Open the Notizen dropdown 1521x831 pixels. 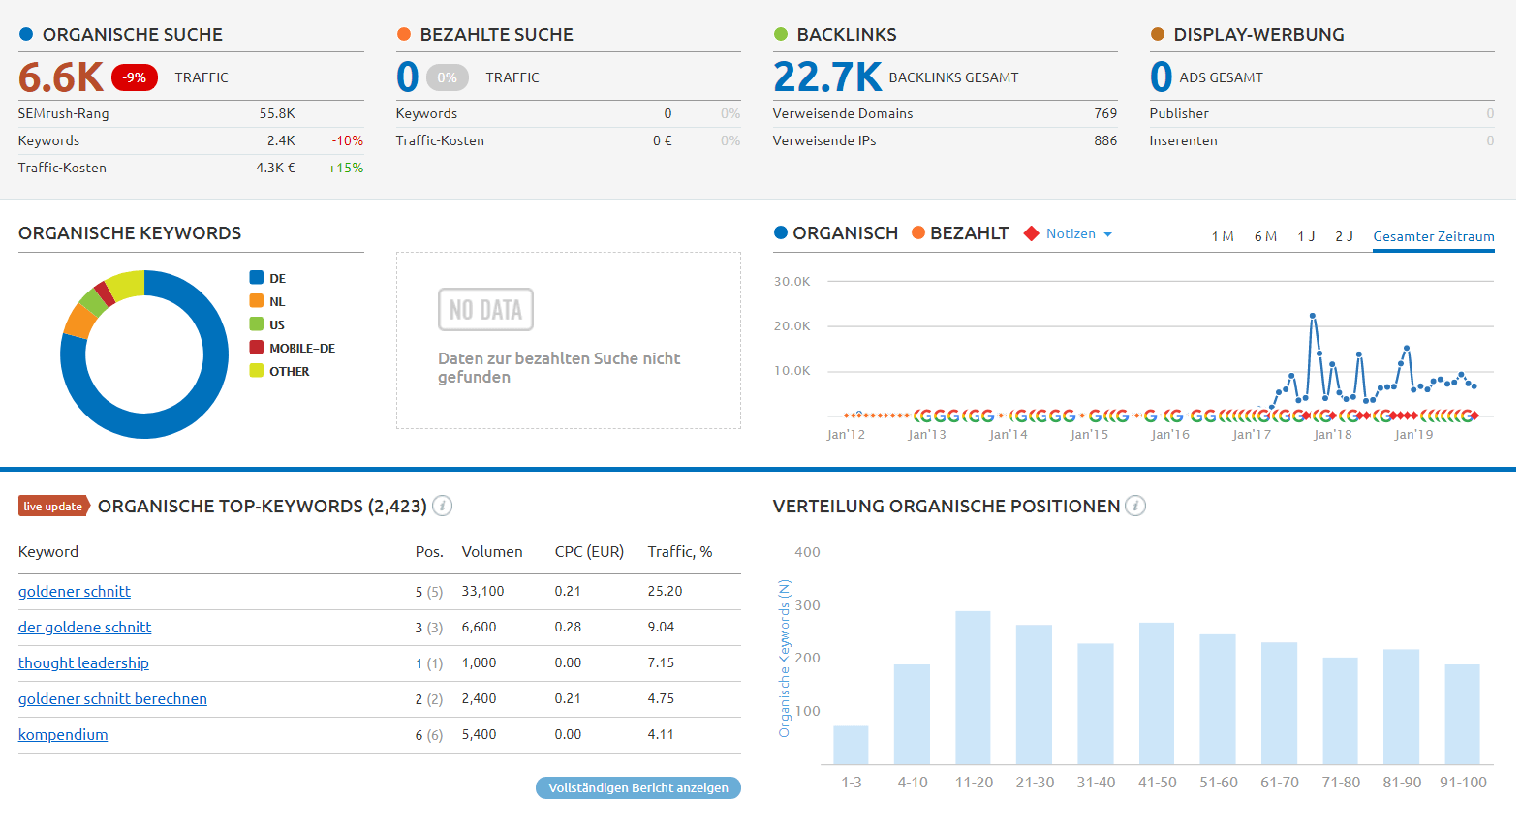pos(1079,233)
